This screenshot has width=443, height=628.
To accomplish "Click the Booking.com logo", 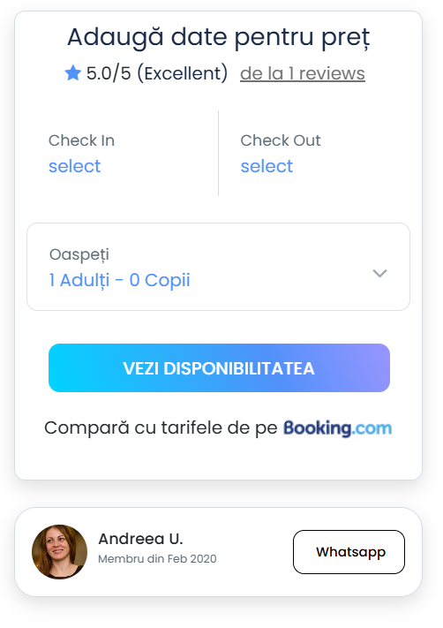I will [x=338, y=428].
